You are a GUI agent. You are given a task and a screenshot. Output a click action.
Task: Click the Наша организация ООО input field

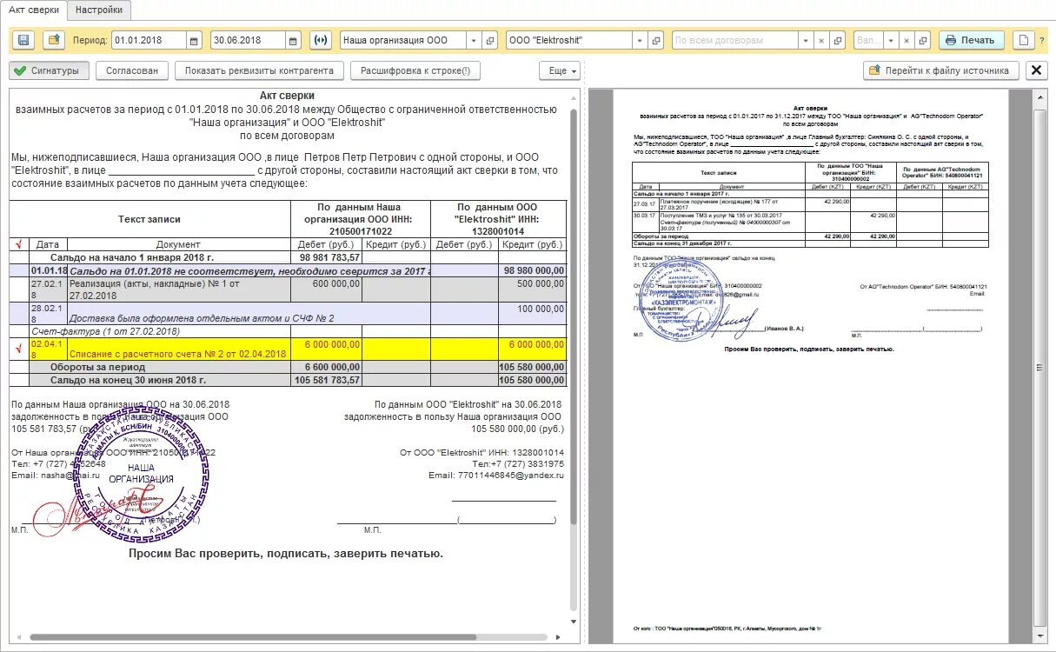pyautogui.click(x=402, y=40)
